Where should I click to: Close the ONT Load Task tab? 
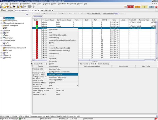pos(52,10)
